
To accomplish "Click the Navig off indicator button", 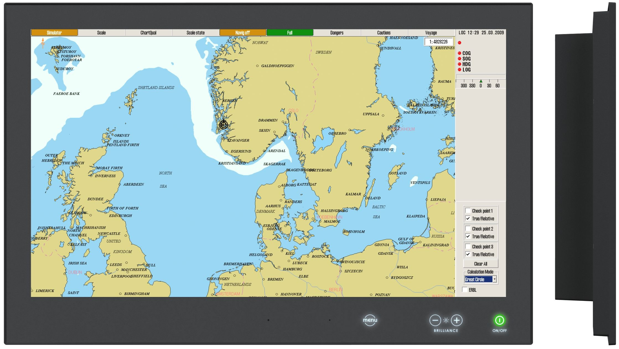I will [x=243, y=33].
